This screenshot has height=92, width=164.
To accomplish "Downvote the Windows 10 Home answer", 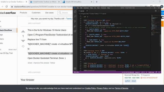I will [x=23, y=41].
